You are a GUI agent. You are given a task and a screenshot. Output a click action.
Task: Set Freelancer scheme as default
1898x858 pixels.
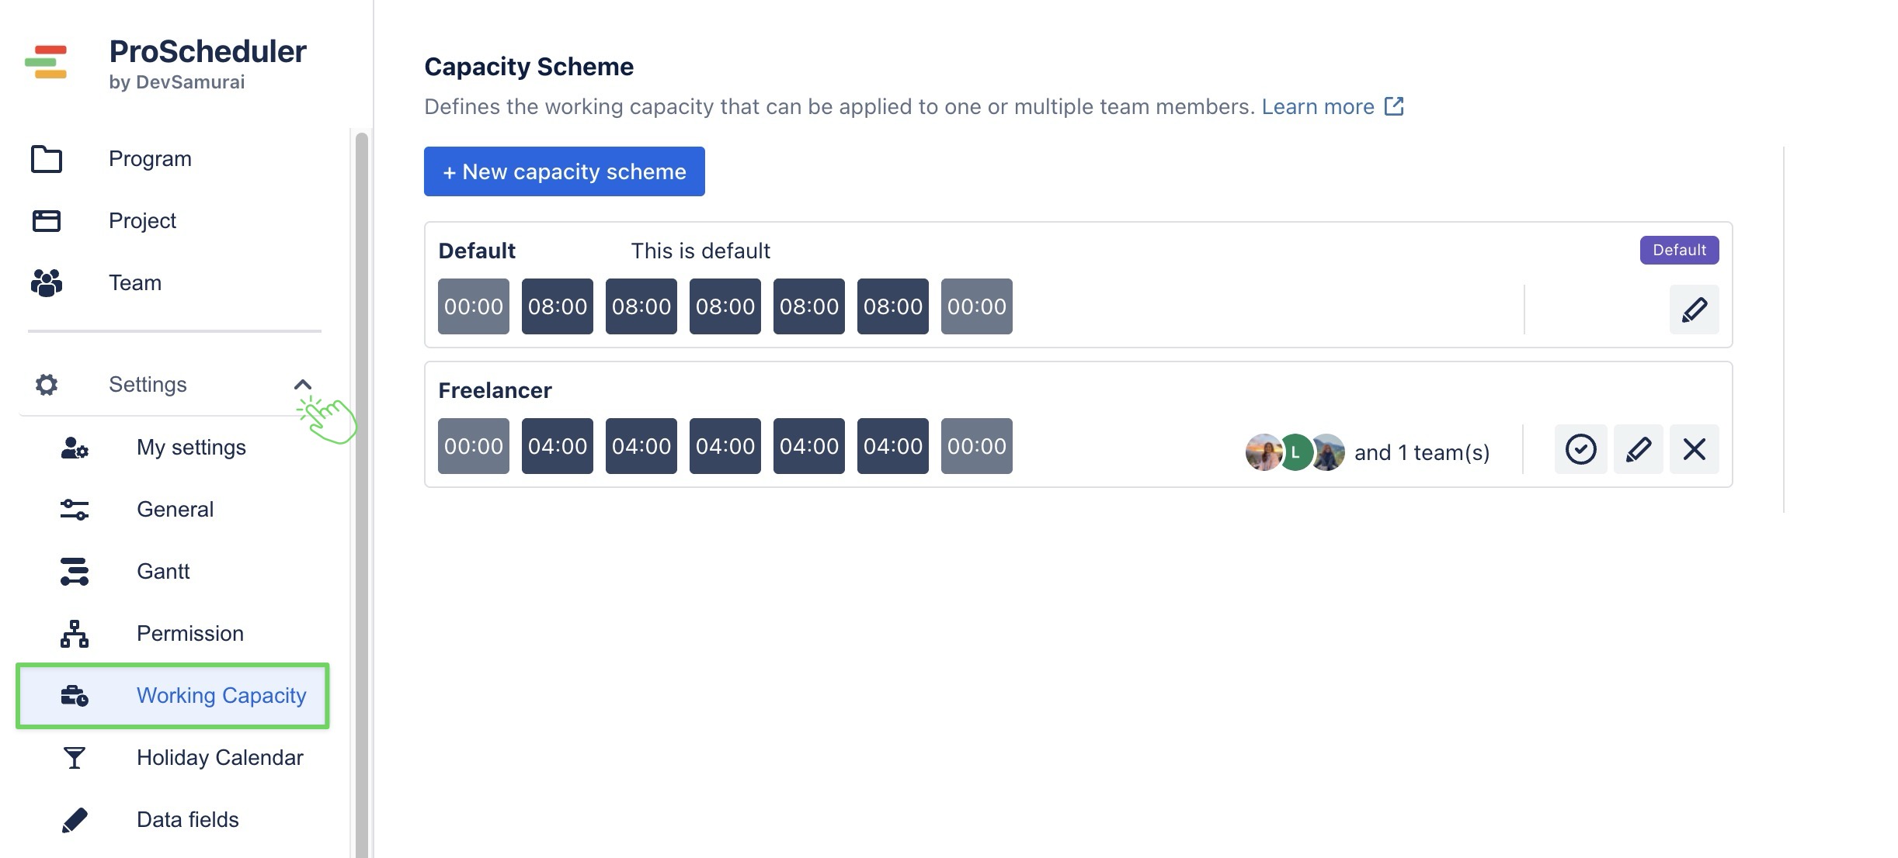[x=1580, y=449]
